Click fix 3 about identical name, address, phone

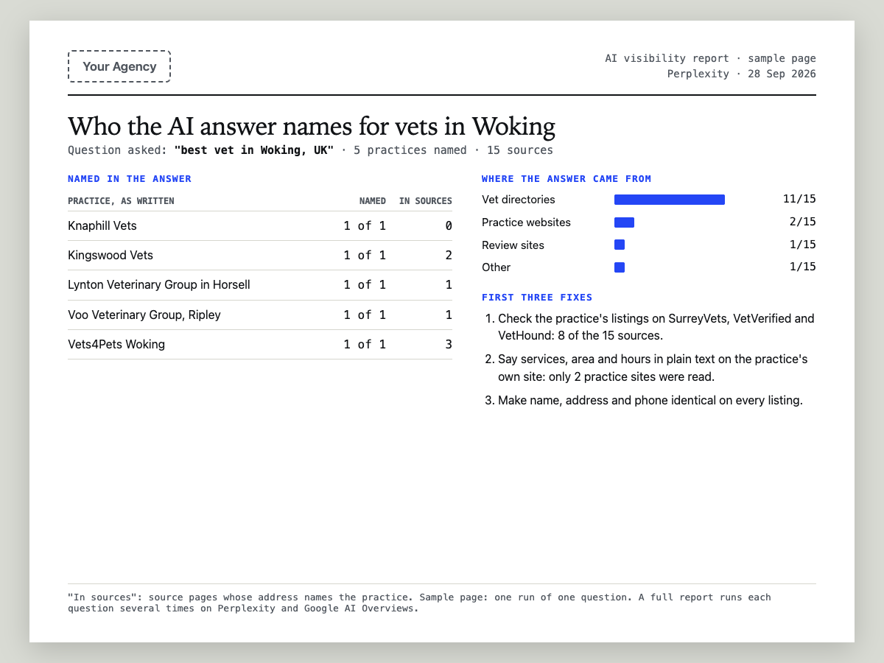[x=650, y=401]
